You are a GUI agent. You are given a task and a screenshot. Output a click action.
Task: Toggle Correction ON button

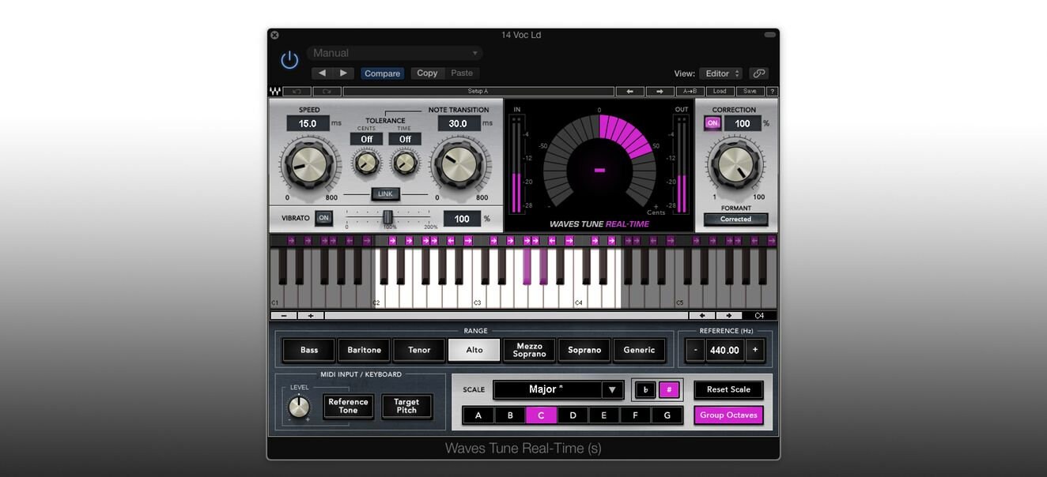click(712, 123)
